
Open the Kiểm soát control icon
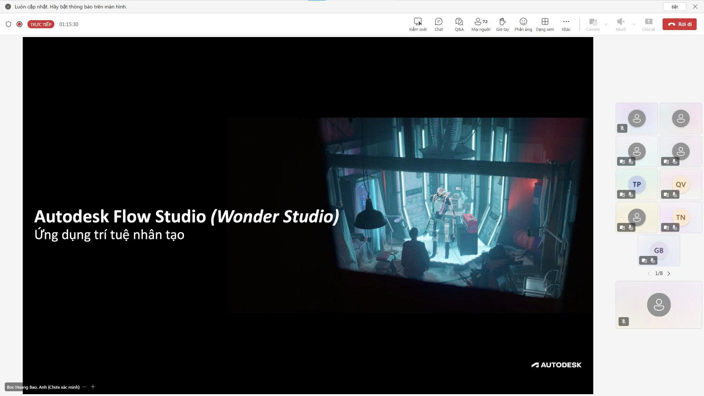click(x=418, y=24)
